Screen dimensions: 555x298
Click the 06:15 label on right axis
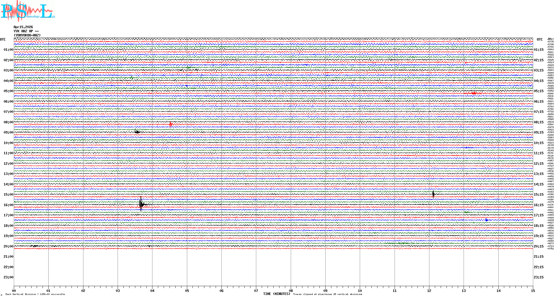coord(538,102)
